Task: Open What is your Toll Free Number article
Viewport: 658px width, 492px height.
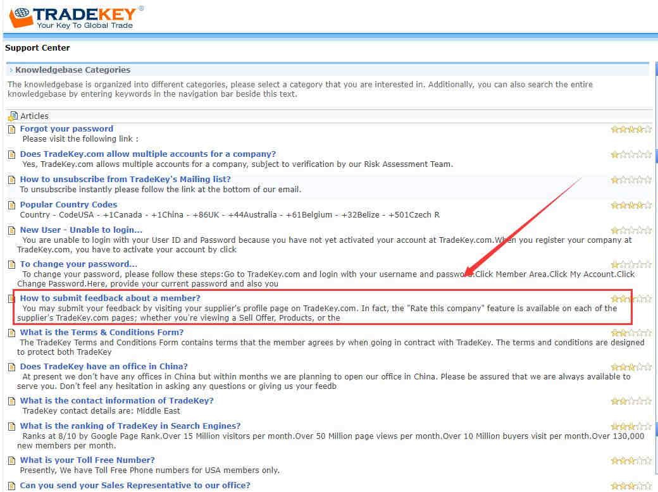Action: 88,460
